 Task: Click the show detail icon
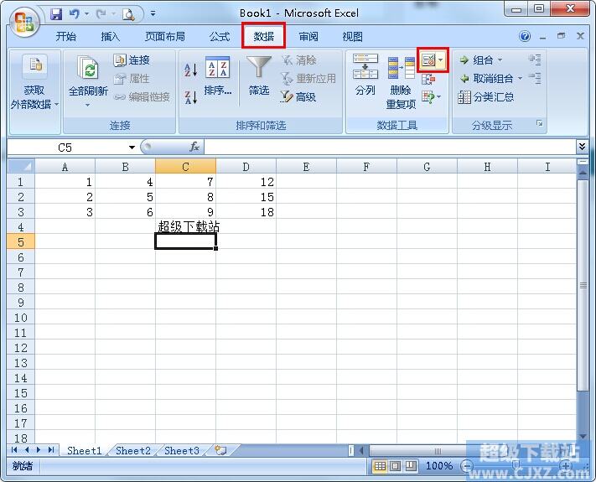535,60
